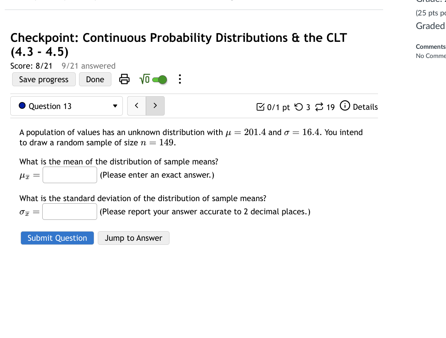
Task: Click Jump to Answer
Action: tap(133, 238)
